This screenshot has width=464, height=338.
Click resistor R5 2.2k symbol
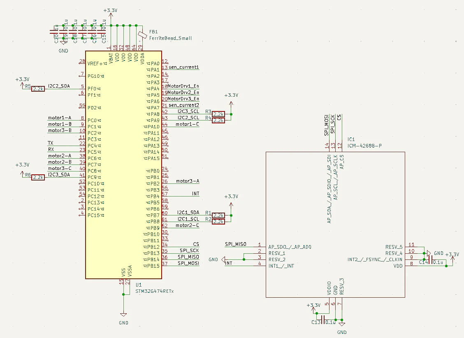tap(38, 89)
